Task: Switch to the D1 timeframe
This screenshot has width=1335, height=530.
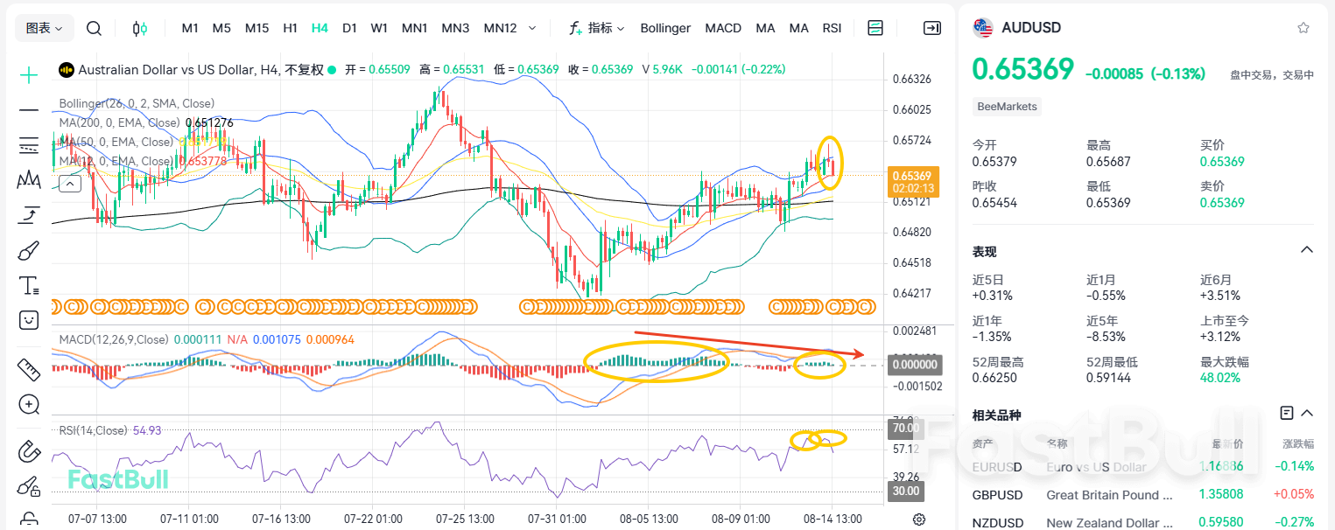Action: click(x=349, y=28)
